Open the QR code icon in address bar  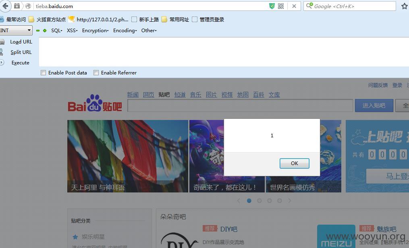[281, 6]
